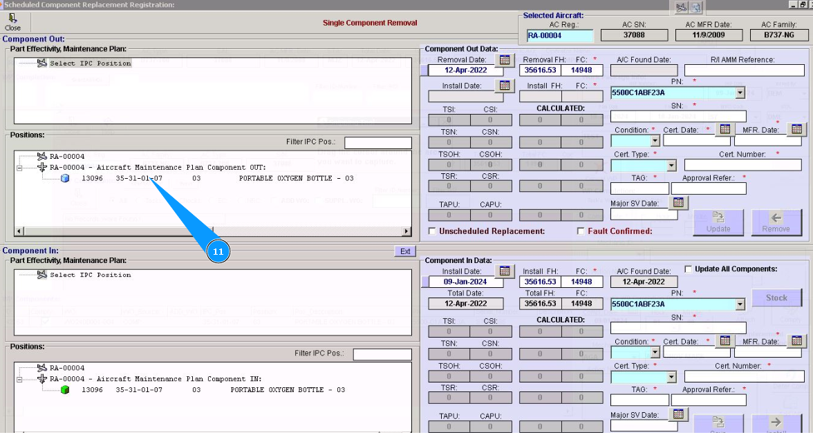
Task: Click the Removal Date field showing 12-Apr-2022
Action: click(466, 70)
